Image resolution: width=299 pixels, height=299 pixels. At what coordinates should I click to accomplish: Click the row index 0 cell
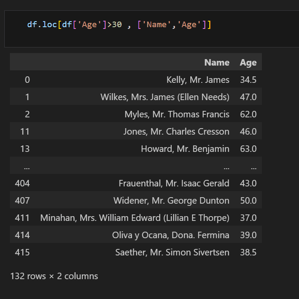point(27,80)
